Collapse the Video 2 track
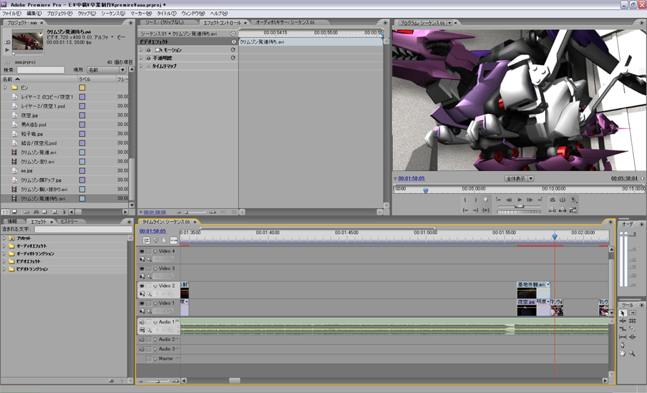Screen dimensions: 647x393 pos(155,286)
